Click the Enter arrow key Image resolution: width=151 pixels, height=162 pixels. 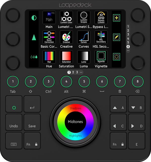coord(32,104)
